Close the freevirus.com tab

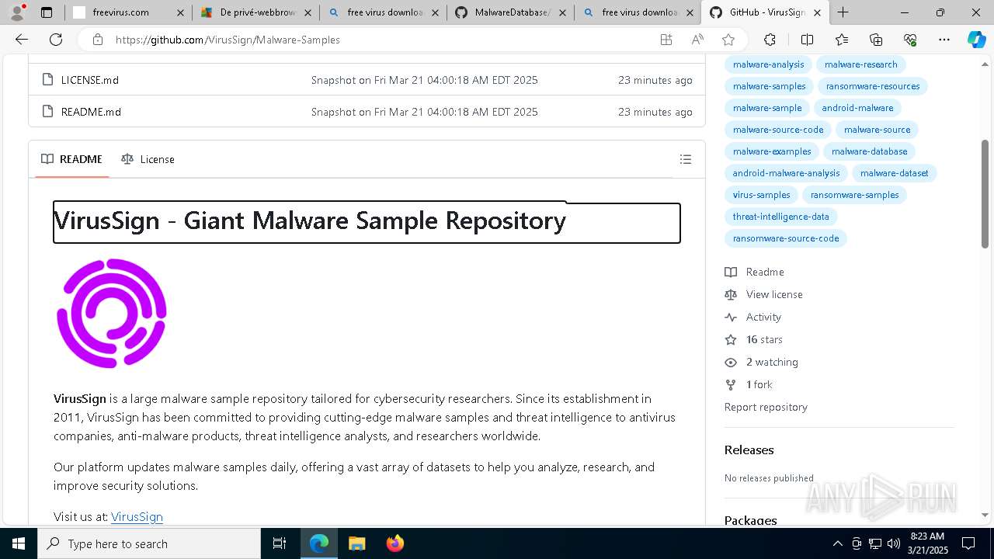pos(180,12)
